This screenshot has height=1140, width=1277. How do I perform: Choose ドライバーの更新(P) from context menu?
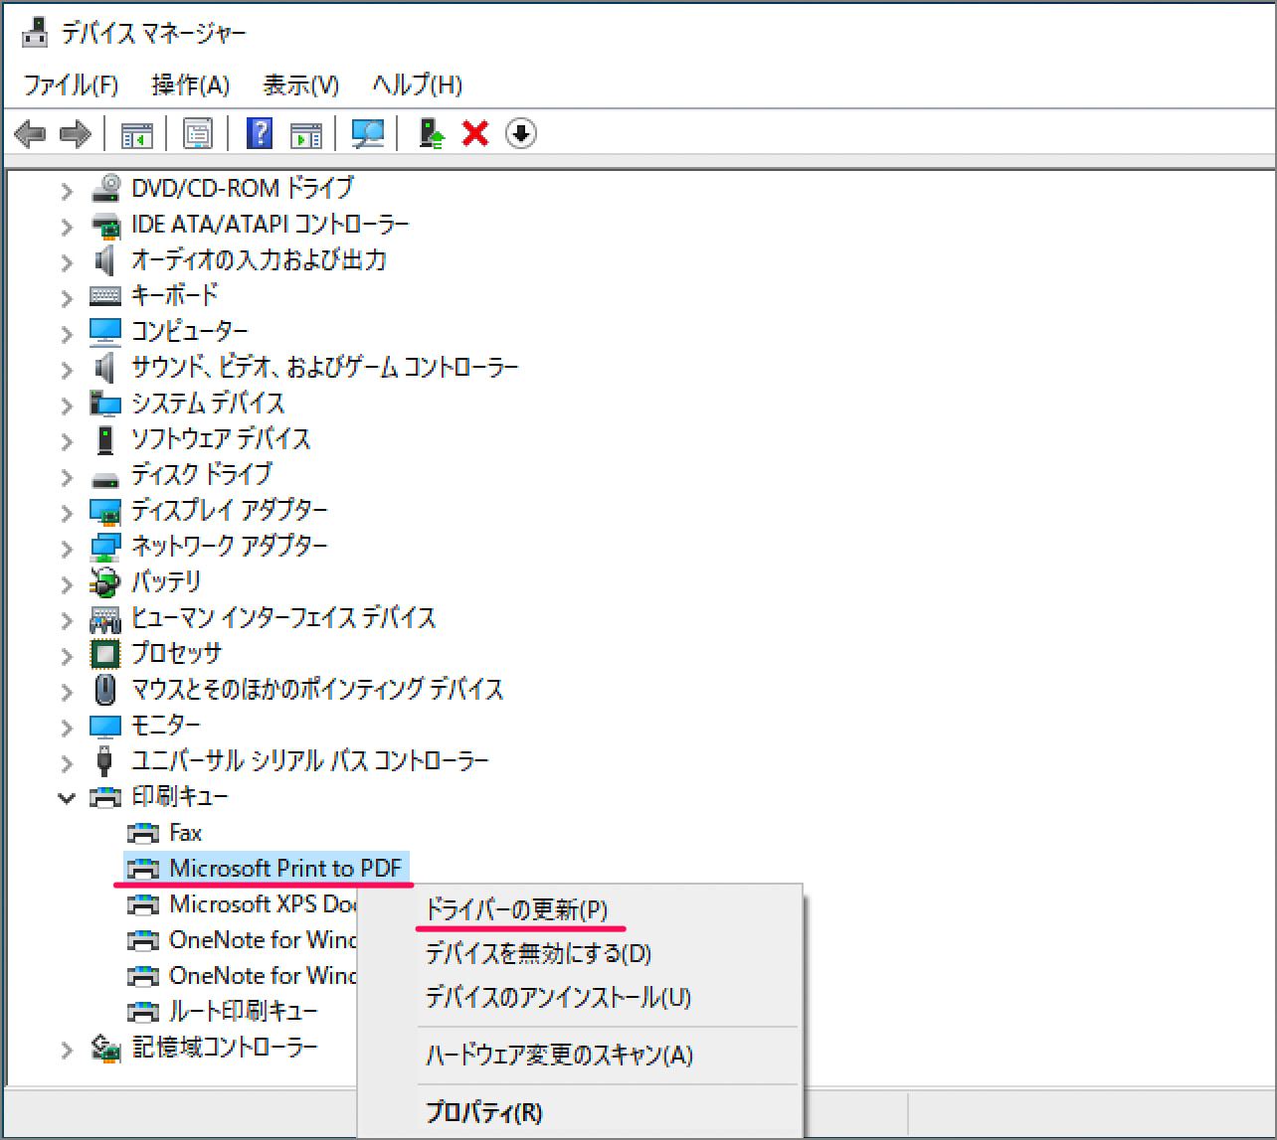coord(516,909)
